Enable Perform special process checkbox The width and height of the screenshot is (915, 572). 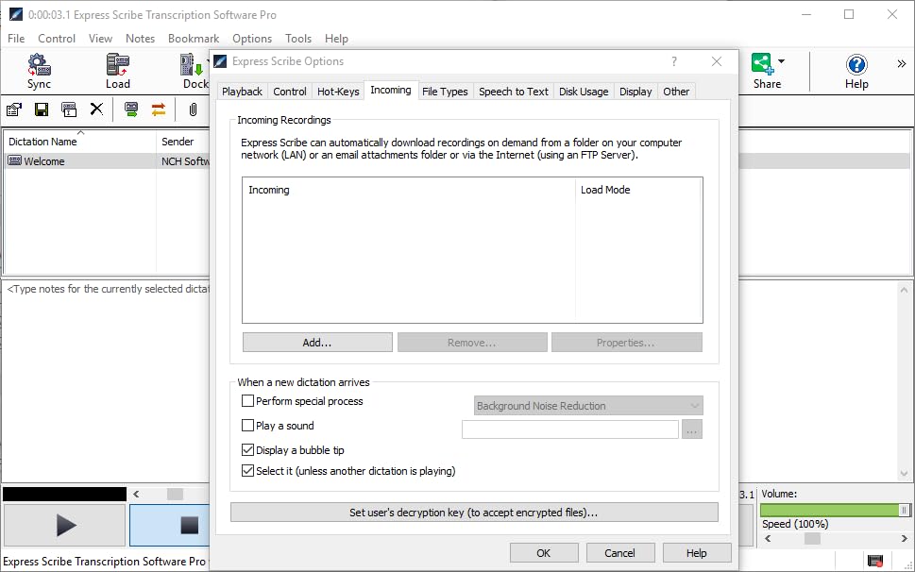(x=248, y=401)
